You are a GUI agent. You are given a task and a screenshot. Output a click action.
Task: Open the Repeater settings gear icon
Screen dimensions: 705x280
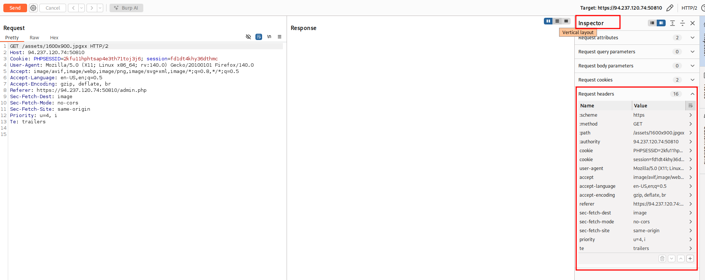tap(33, 8)
